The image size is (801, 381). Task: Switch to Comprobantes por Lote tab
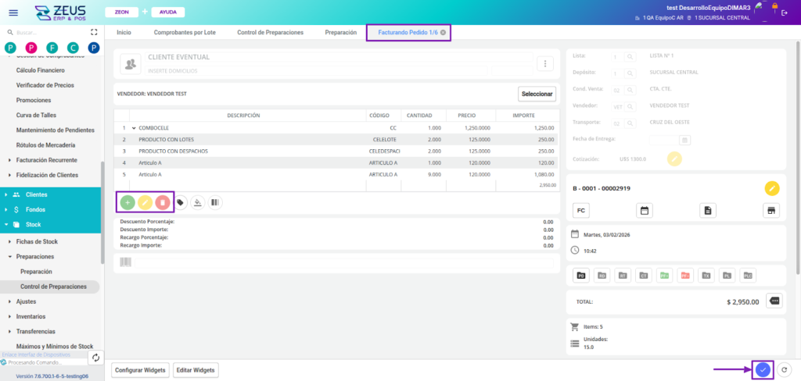pyautogui.click(x=184, y=32)
